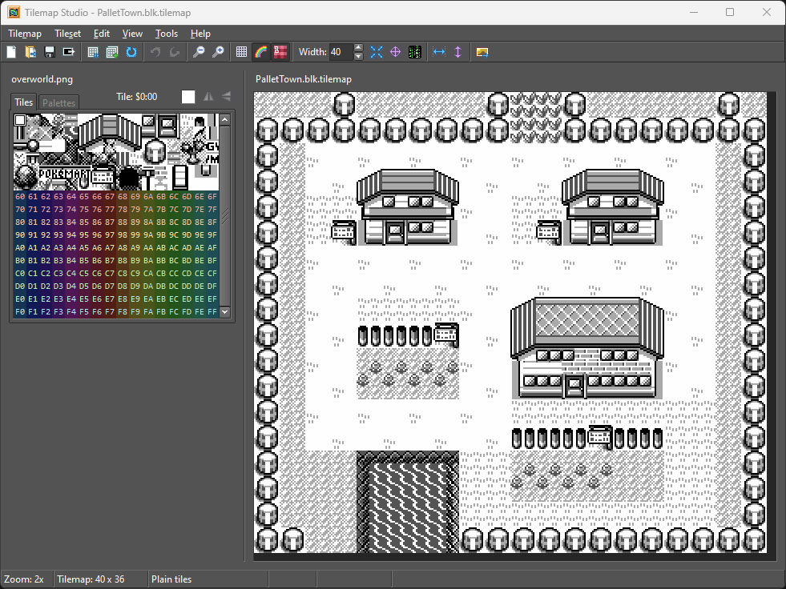Enable horizontal tile flip
Viewport: 786px width, 589px height.
208,96
